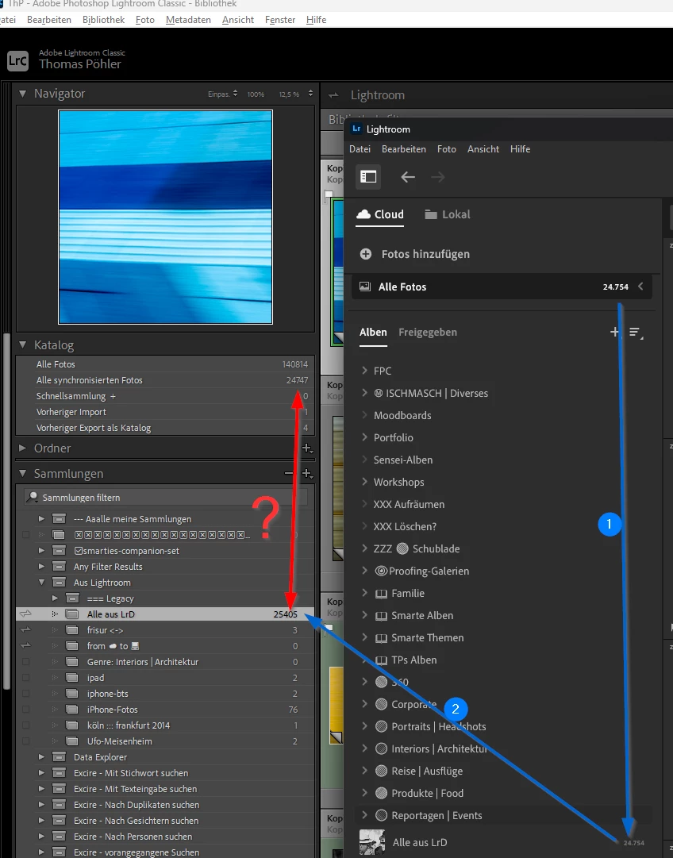Click the plus button in Sammlungen header
673x858 pixels.
pos(307,474)
